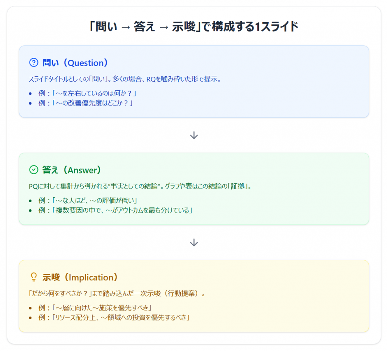The height and width of the screenshot is (351, 387).
Task: Click the orange lightbulb icon
Action: (x=34, y=277)
